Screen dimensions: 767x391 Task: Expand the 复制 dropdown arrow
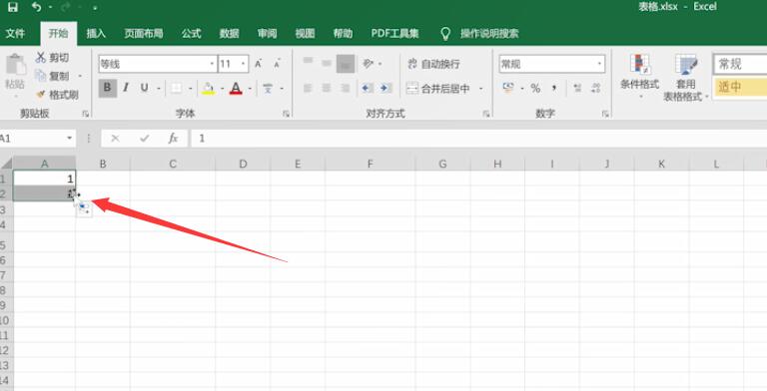pos(80,76)
